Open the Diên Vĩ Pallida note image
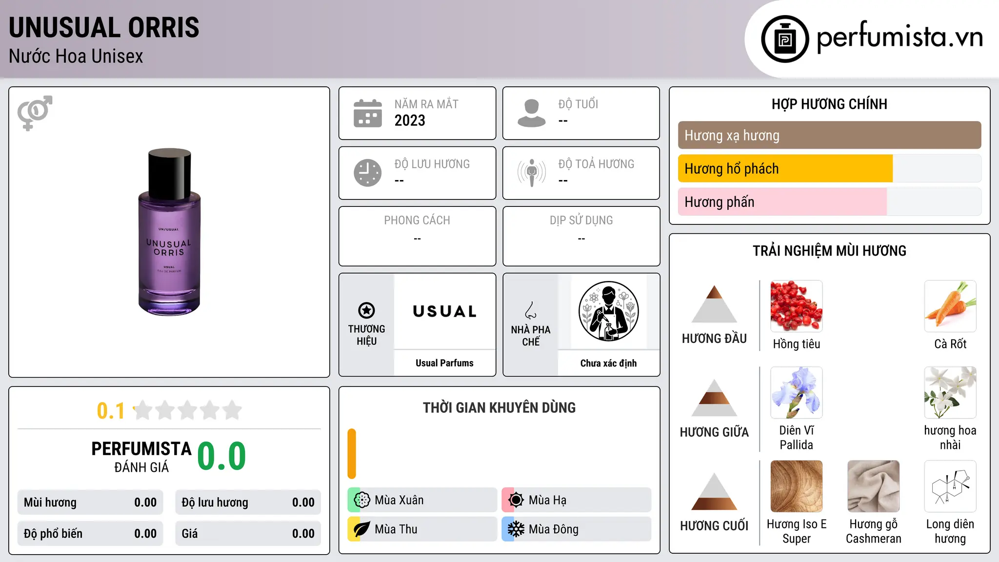This screenshot has height=562, width=999. (797, 393)
